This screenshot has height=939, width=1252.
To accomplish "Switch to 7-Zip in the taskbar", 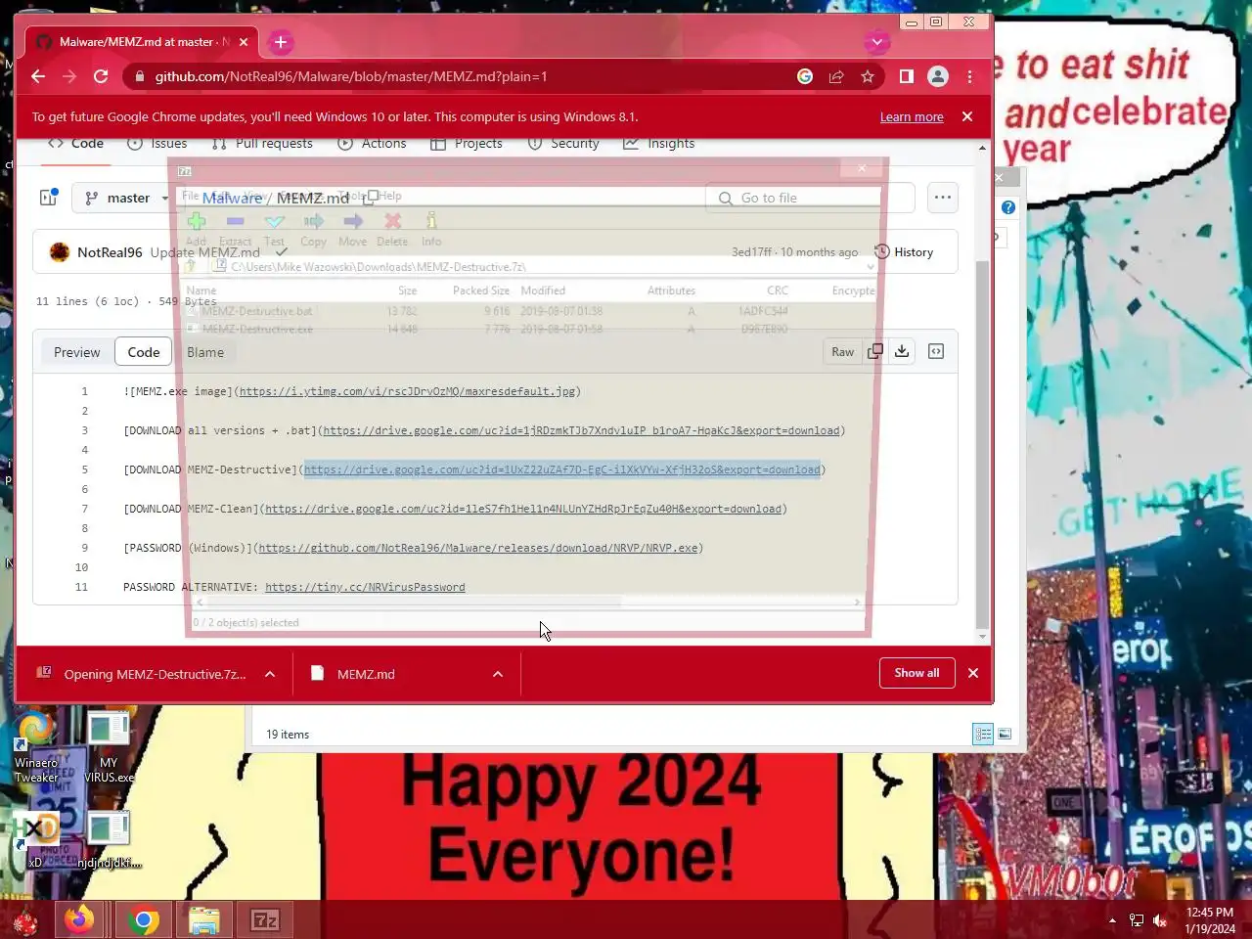I will pyautogui.click(x=265, y=920).
